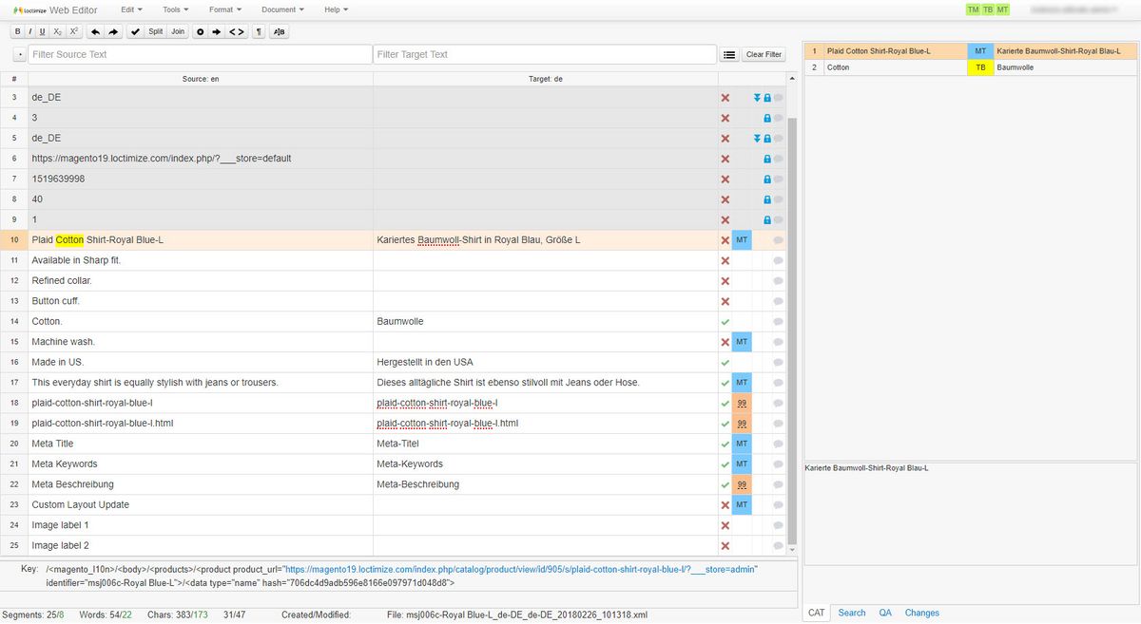Apply subscript formatting
Viewport: 1141px width, 624px height.
(57, 31)
